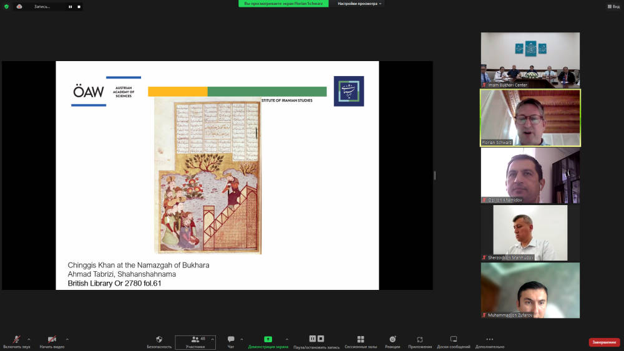Click caption 'Chinggis Khan at the Namazgah of Bukhara'
This screenshot has width=624, height=351.
[x=139, y=265]
